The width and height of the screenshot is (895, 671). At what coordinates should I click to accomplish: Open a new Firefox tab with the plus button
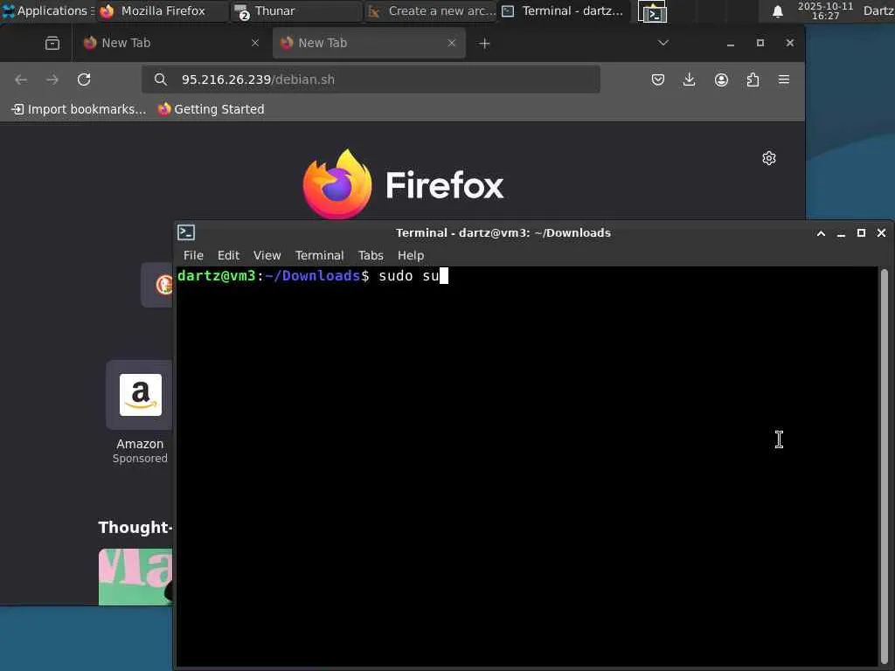484,44
